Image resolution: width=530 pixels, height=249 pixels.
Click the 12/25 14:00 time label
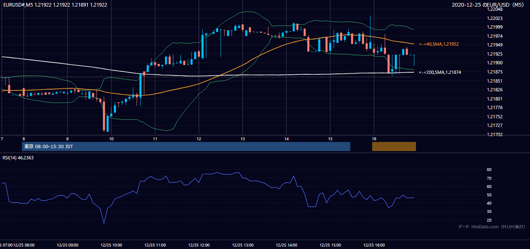tap(287, 245)
